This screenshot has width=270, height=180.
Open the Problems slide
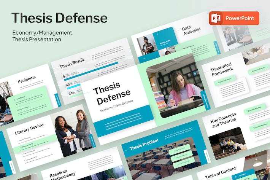coord(27,79)
